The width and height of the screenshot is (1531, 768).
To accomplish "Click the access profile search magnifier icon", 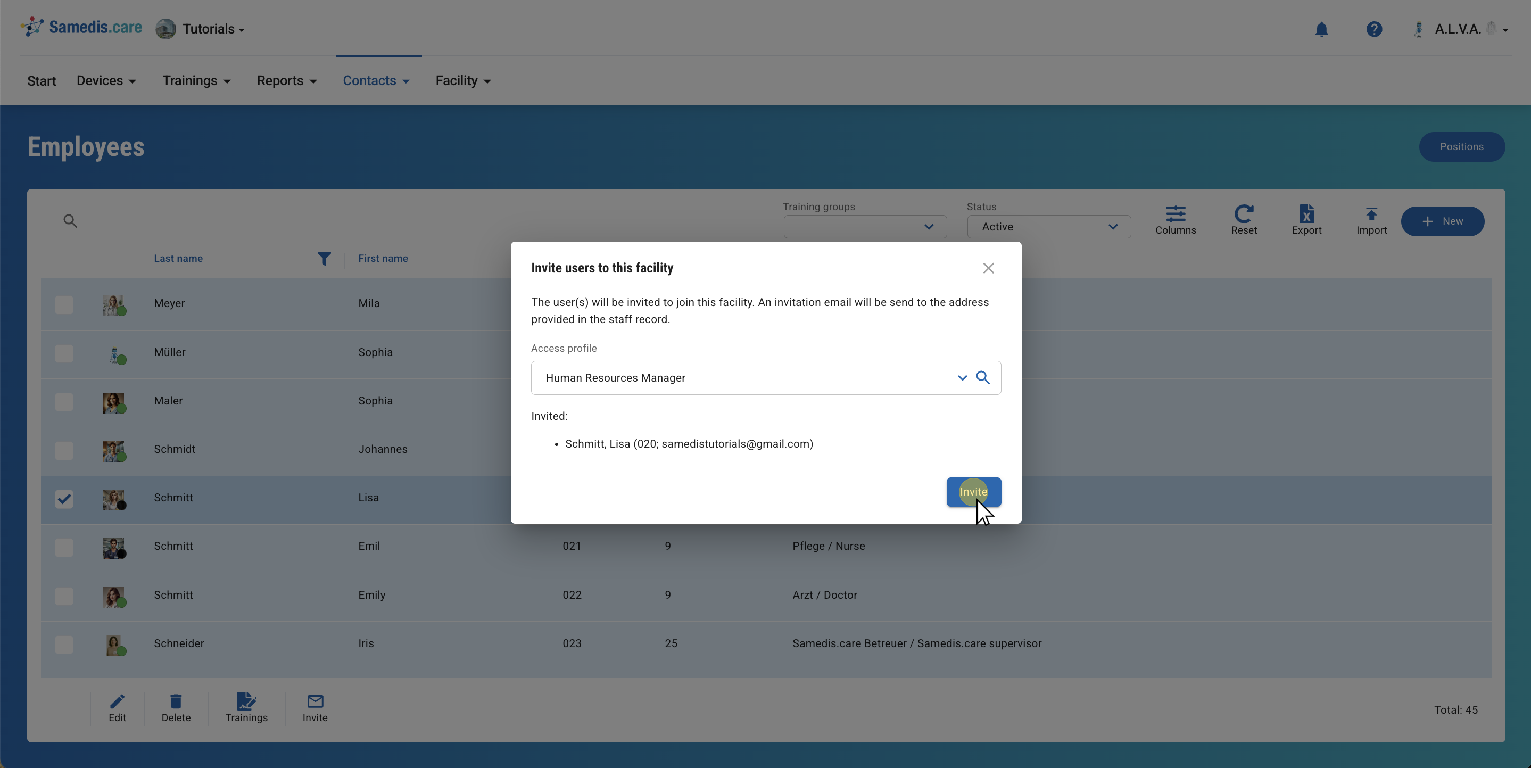I will [983, 377].
